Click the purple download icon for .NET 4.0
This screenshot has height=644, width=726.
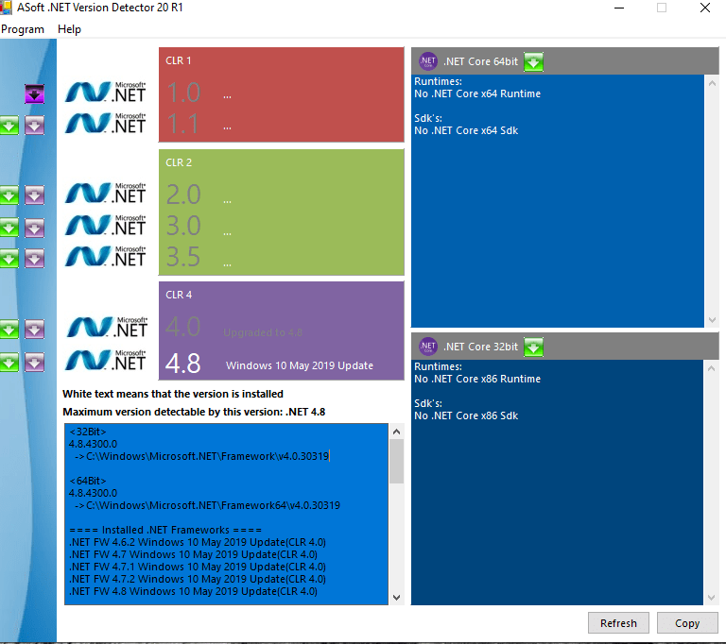click(x=34, y=329)
